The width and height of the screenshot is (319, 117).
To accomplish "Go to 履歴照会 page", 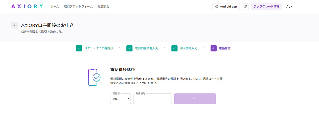I will [103, 6].
